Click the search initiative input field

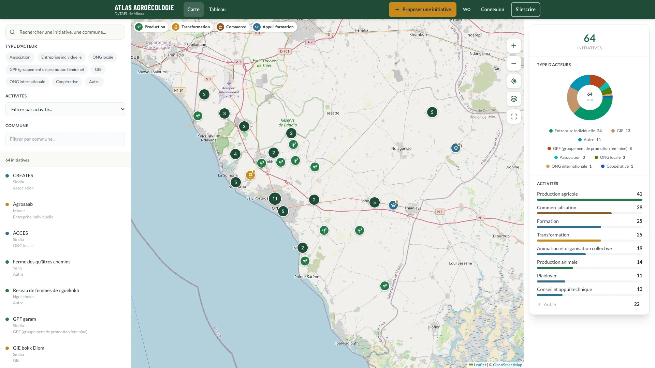(65, 32)
